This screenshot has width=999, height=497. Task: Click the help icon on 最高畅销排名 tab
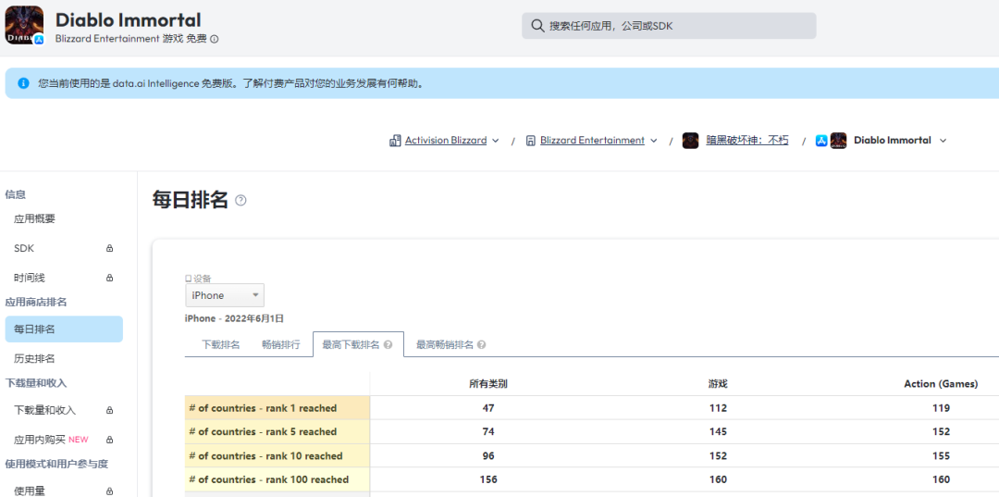click(x=482, y=344)
